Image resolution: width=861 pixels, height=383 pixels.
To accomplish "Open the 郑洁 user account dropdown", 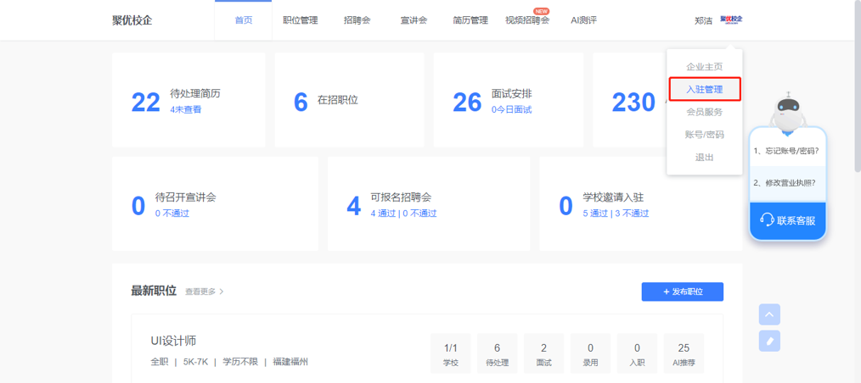I will (703, 20).
